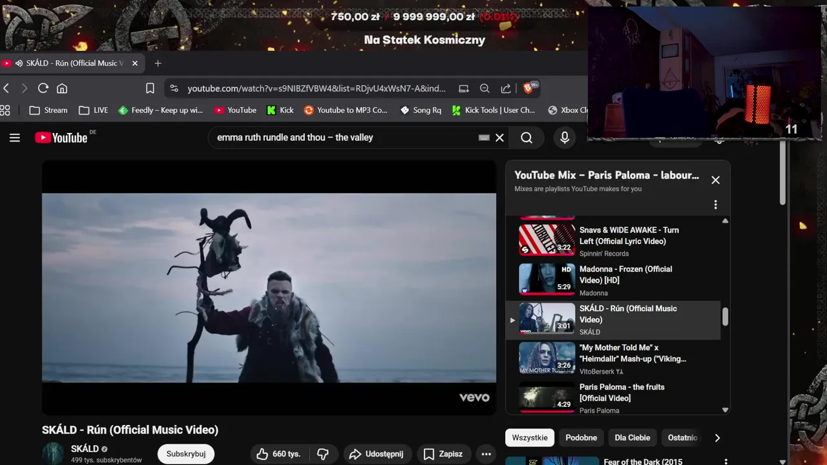The image size is (827, 465).
Task: Select the Ostatnio filter chip
Action: (x=682, y=438)
